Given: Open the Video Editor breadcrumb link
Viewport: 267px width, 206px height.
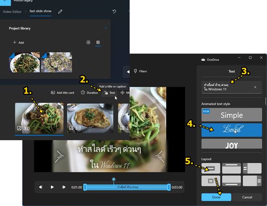Looking at the screenshot, I should click(x=12, y=12).
